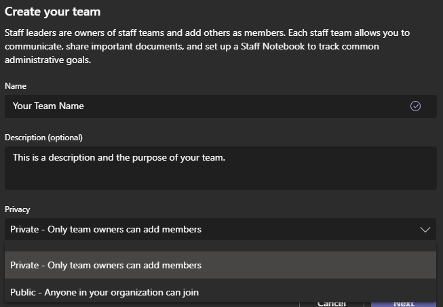
Task: Click the checkmark icon in the Name field
Action: 415,106
